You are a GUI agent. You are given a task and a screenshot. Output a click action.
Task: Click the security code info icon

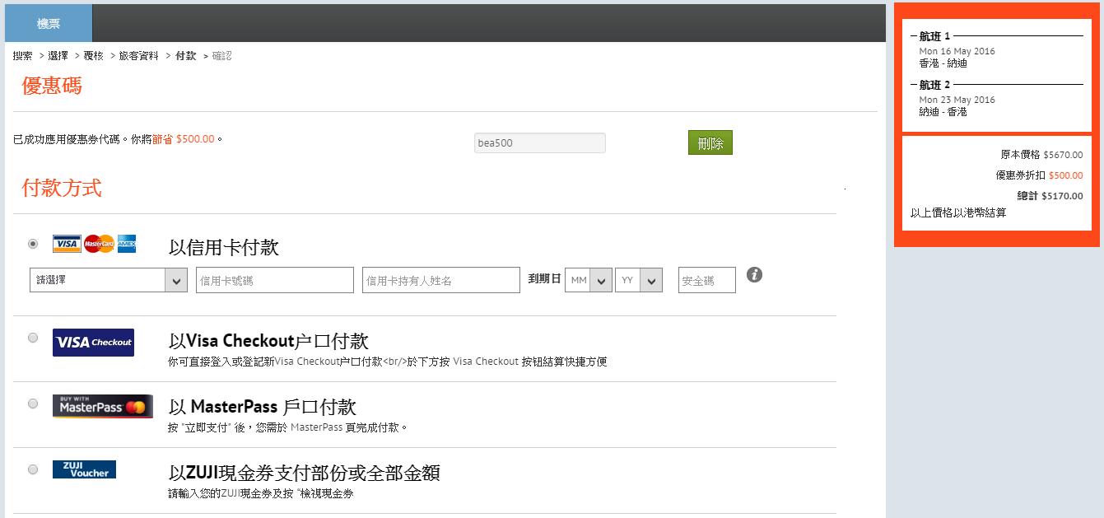(754, 275)
